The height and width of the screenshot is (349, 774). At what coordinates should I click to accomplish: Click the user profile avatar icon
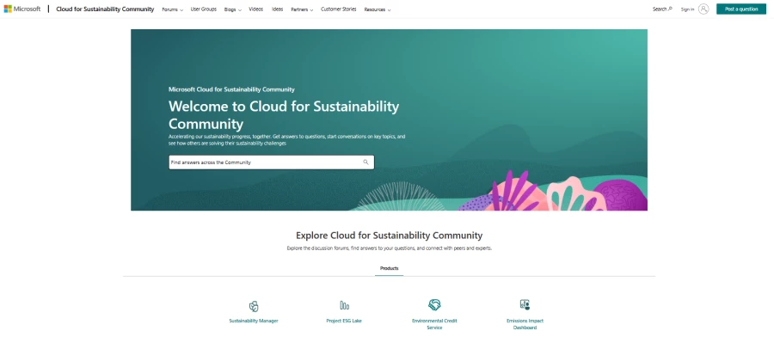click(703, 9)
